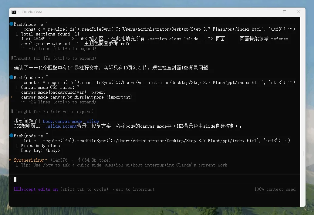The width and height of the screenshot is (314, 215).
Task: Click 'accept edits on' mode indicator
Action: pos(39,189)
